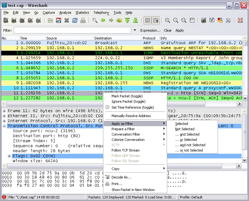Screen dimensions: 249x201
Task: Open the Statistics menu
Action: point(82,13)
